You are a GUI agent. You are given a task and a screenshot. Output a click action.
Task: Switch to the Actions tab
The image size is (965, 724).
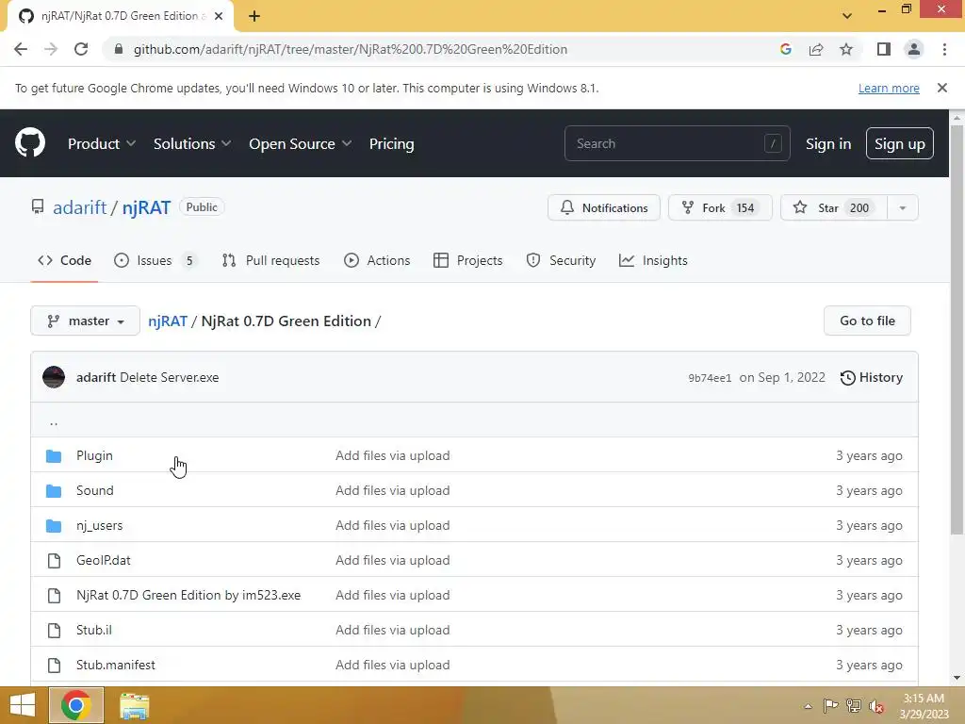pos(377,260)
